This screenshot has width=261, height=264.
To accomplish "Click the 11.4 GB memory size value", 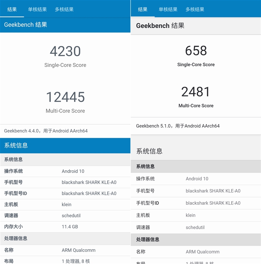I will click(x=70, y=226).
